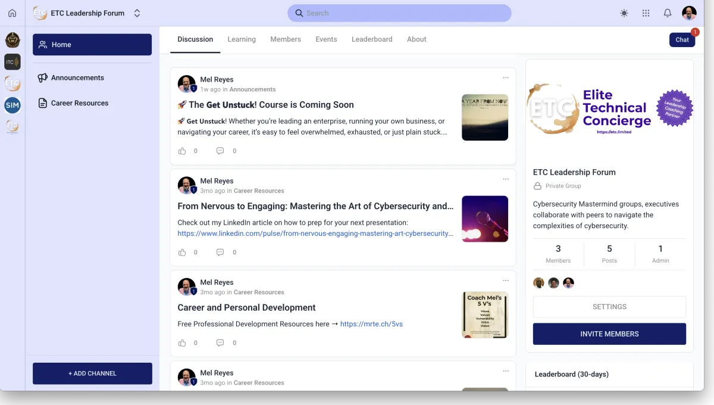The image size is (714, 405).
Task: Click the Admin count showing 1
Action: click(660, 254)
